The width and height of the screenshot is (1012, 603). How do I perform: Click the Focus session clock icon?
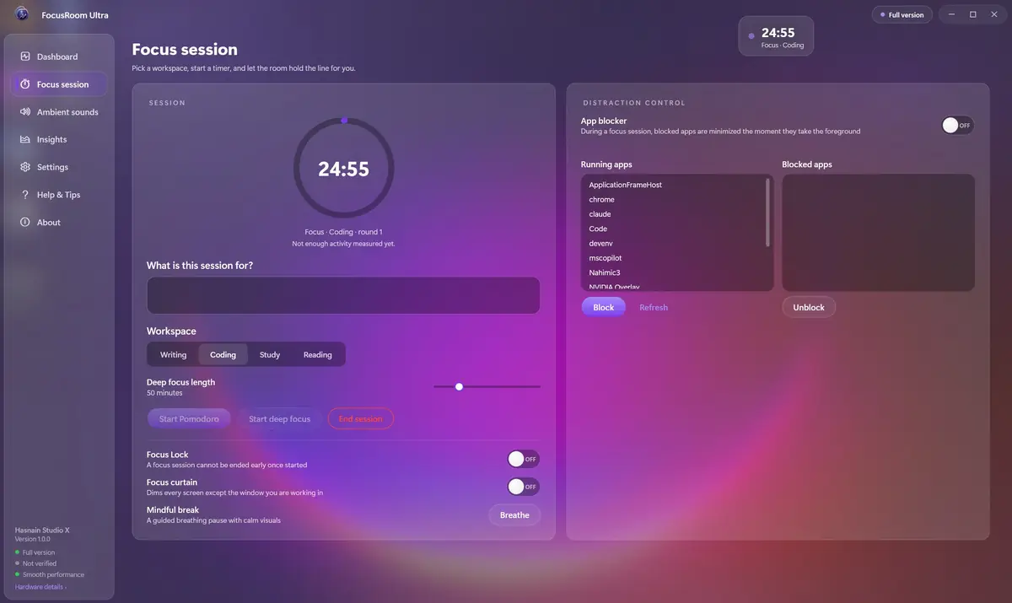tap(25, 84)
